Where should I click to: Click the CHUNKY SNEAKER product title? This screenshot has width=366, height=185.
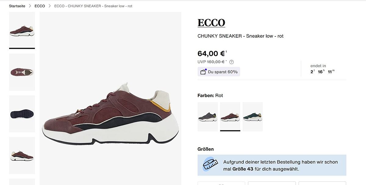click(240, 36)
